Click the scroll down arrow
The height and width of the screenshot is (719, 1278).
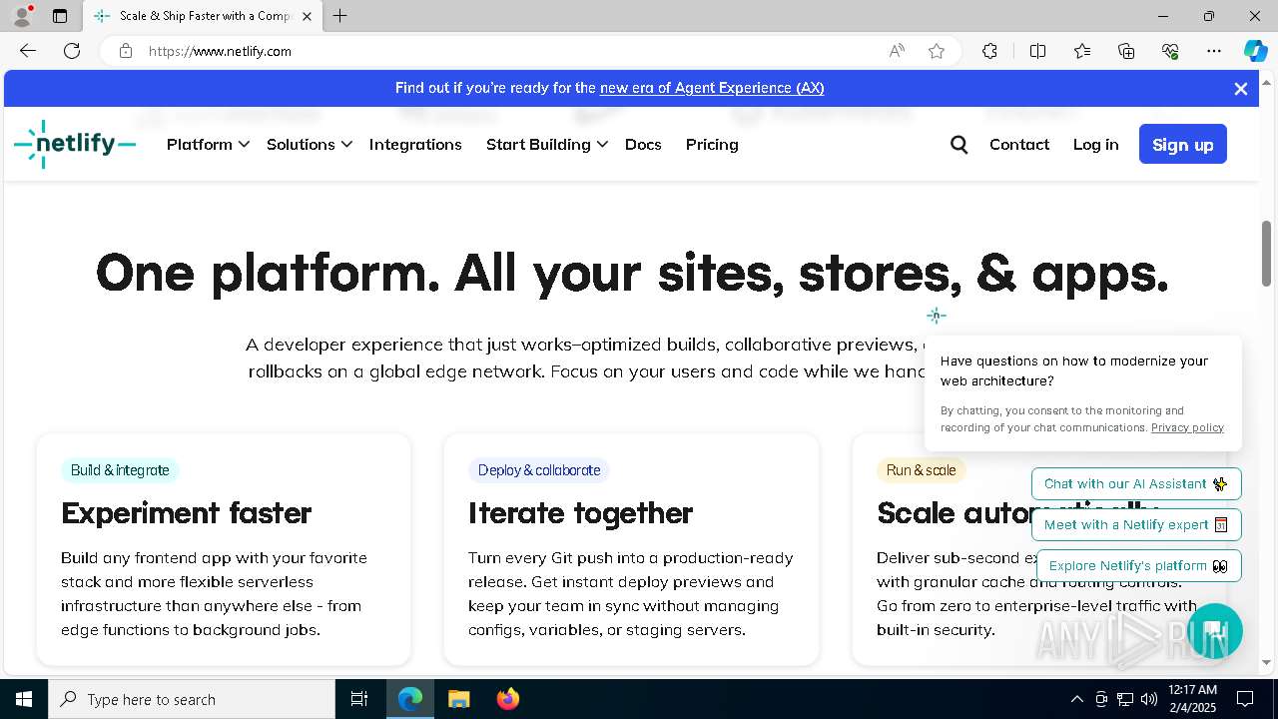(x=1266, y=662)
